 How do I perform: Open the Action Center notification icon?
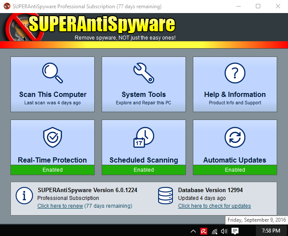(x=235, y=231)
